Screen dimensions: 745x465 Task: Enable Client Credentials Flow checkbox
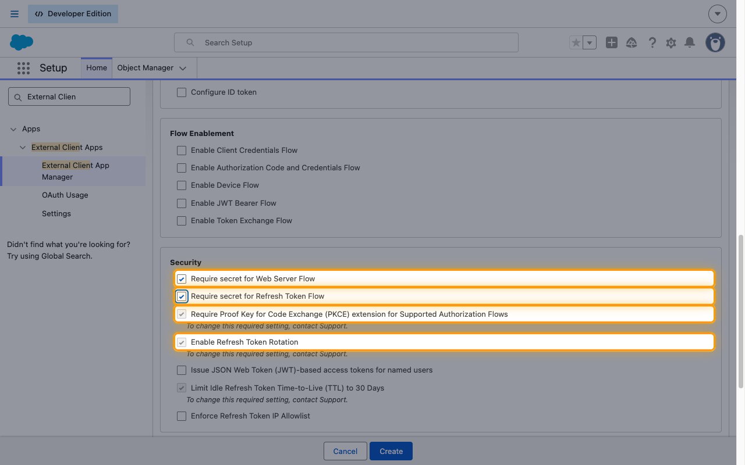(x=182, y=151)
